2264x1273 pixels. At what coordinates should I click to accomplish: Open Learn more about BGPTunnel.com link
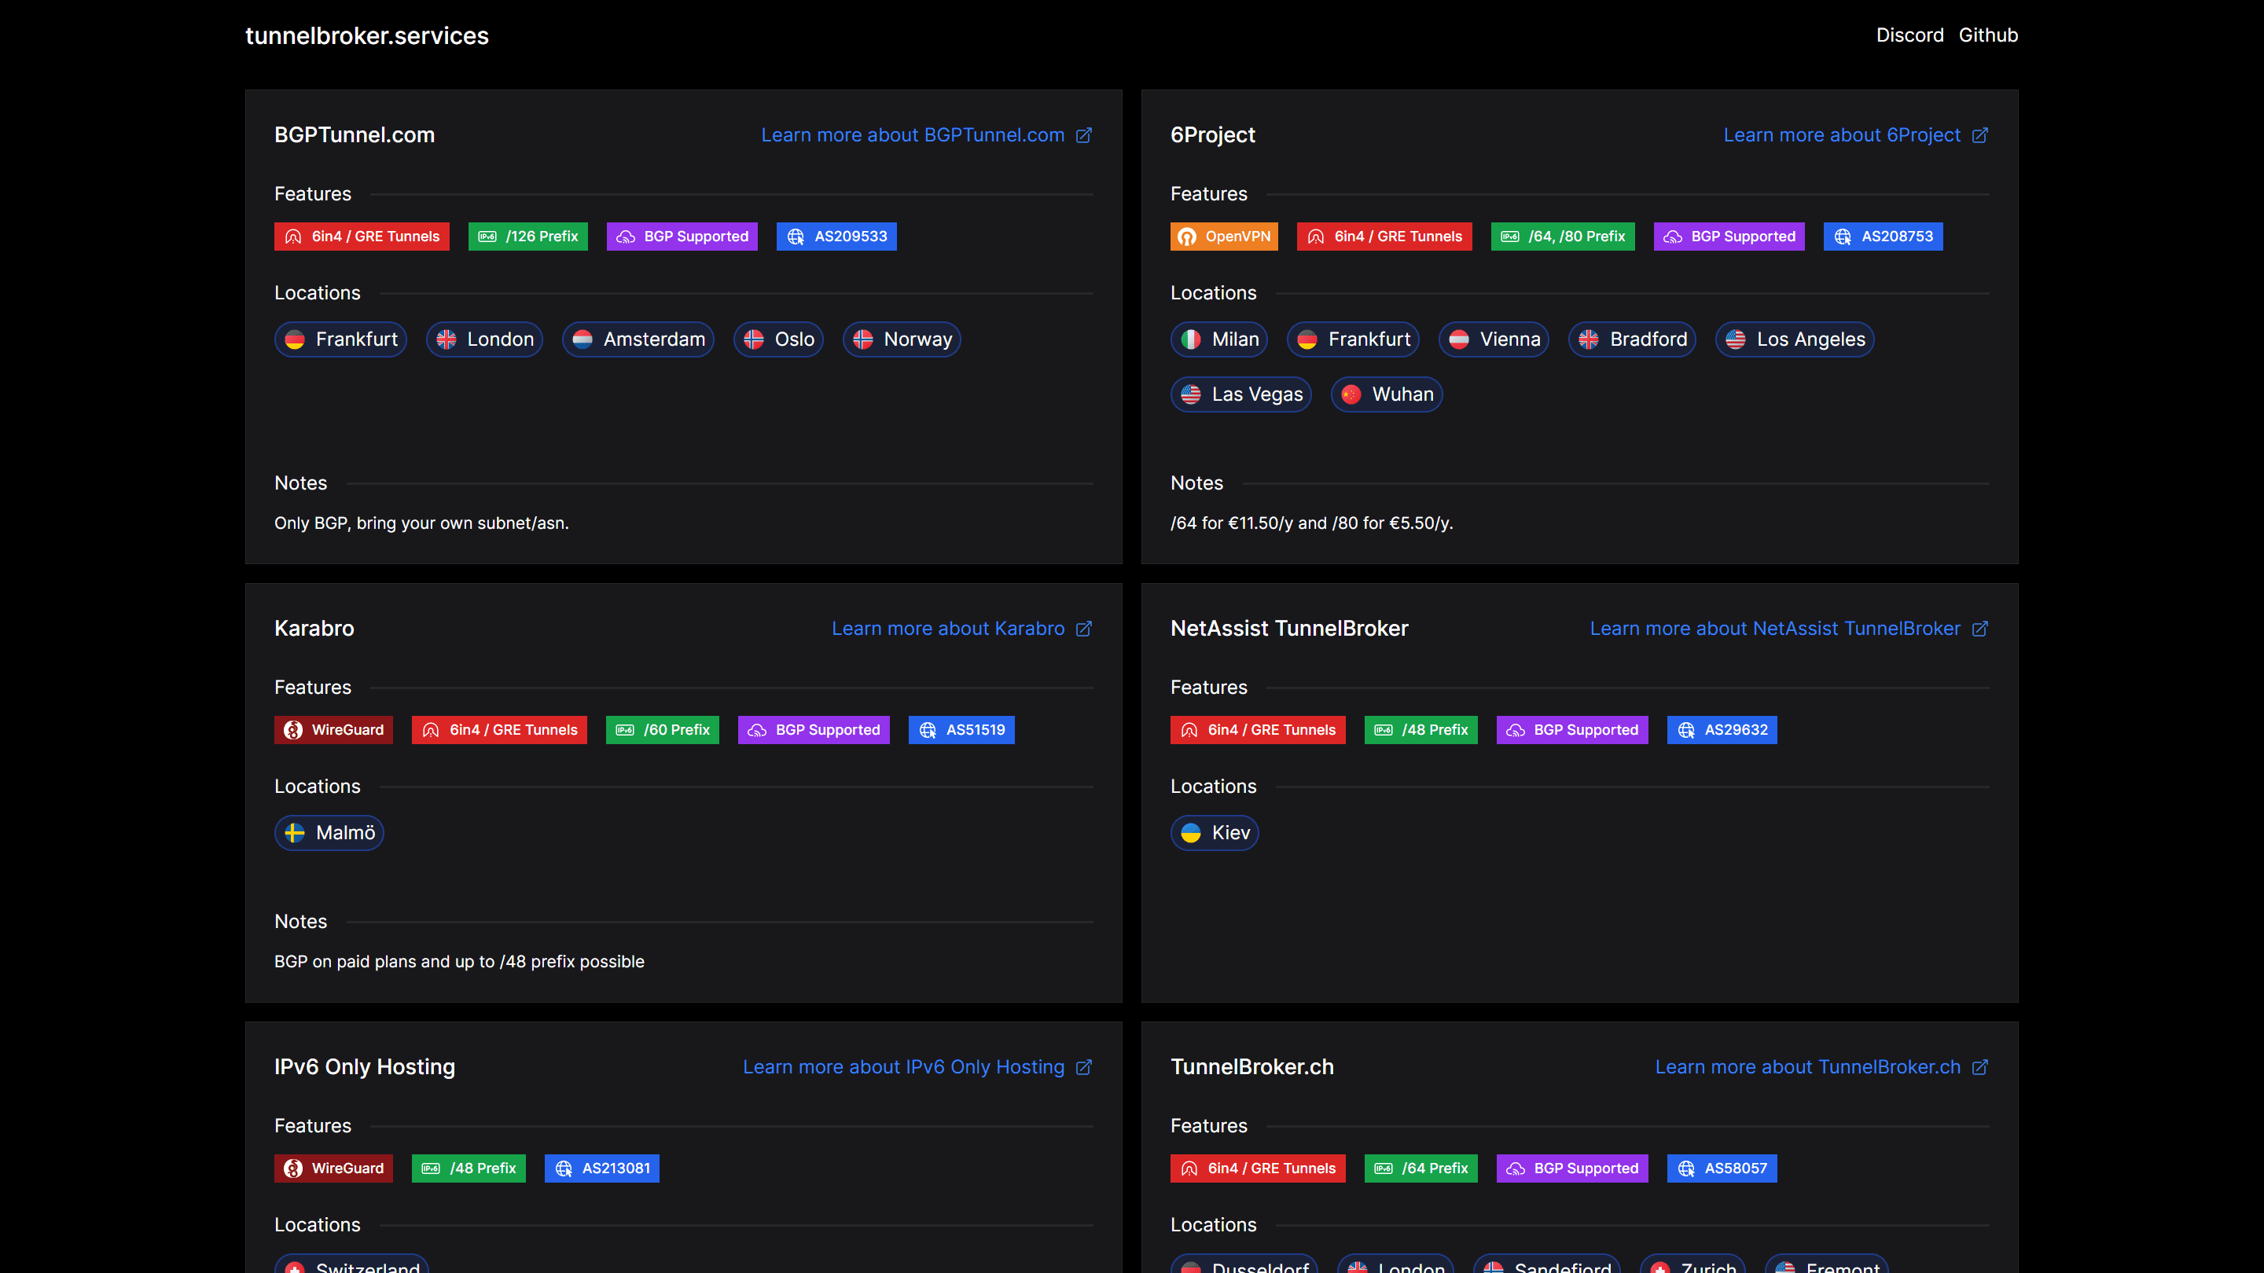[912, 135]
